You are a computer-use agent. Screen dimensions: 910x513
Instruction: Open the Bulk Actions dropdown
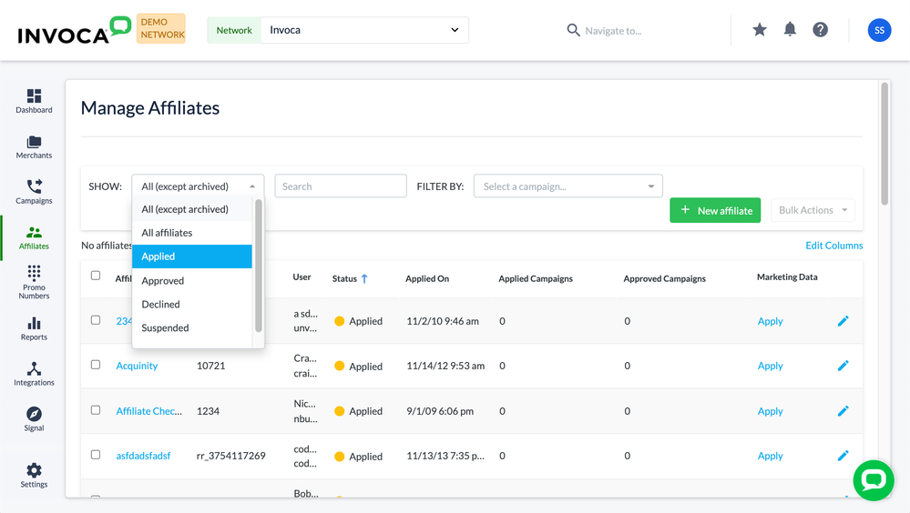pyautogui.click(x=813, y=210)
